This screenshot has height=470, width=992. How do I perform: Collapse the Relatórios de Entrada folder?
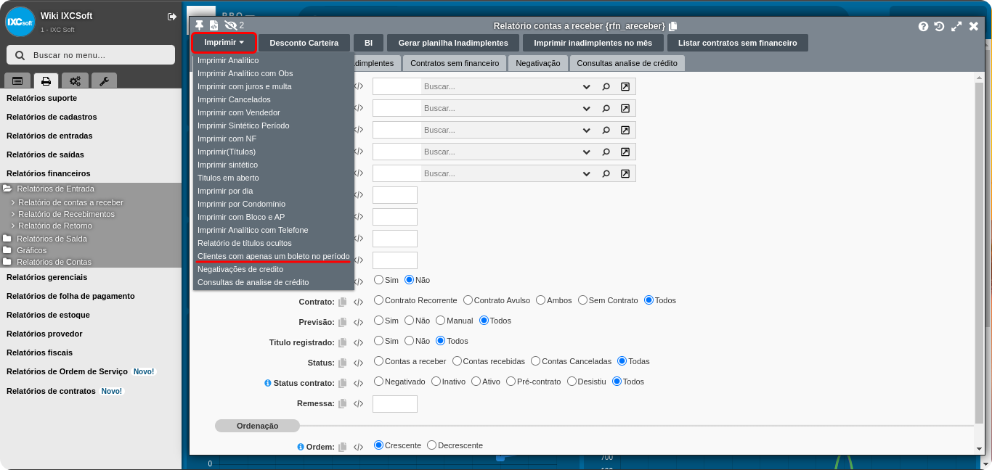[7, 189]
